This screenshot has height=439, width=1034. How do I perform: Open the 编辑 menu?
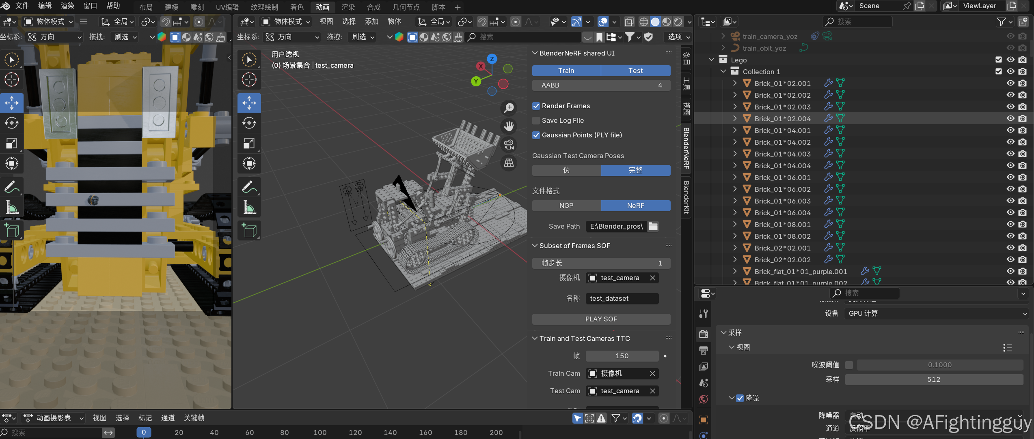pos(45,6)
